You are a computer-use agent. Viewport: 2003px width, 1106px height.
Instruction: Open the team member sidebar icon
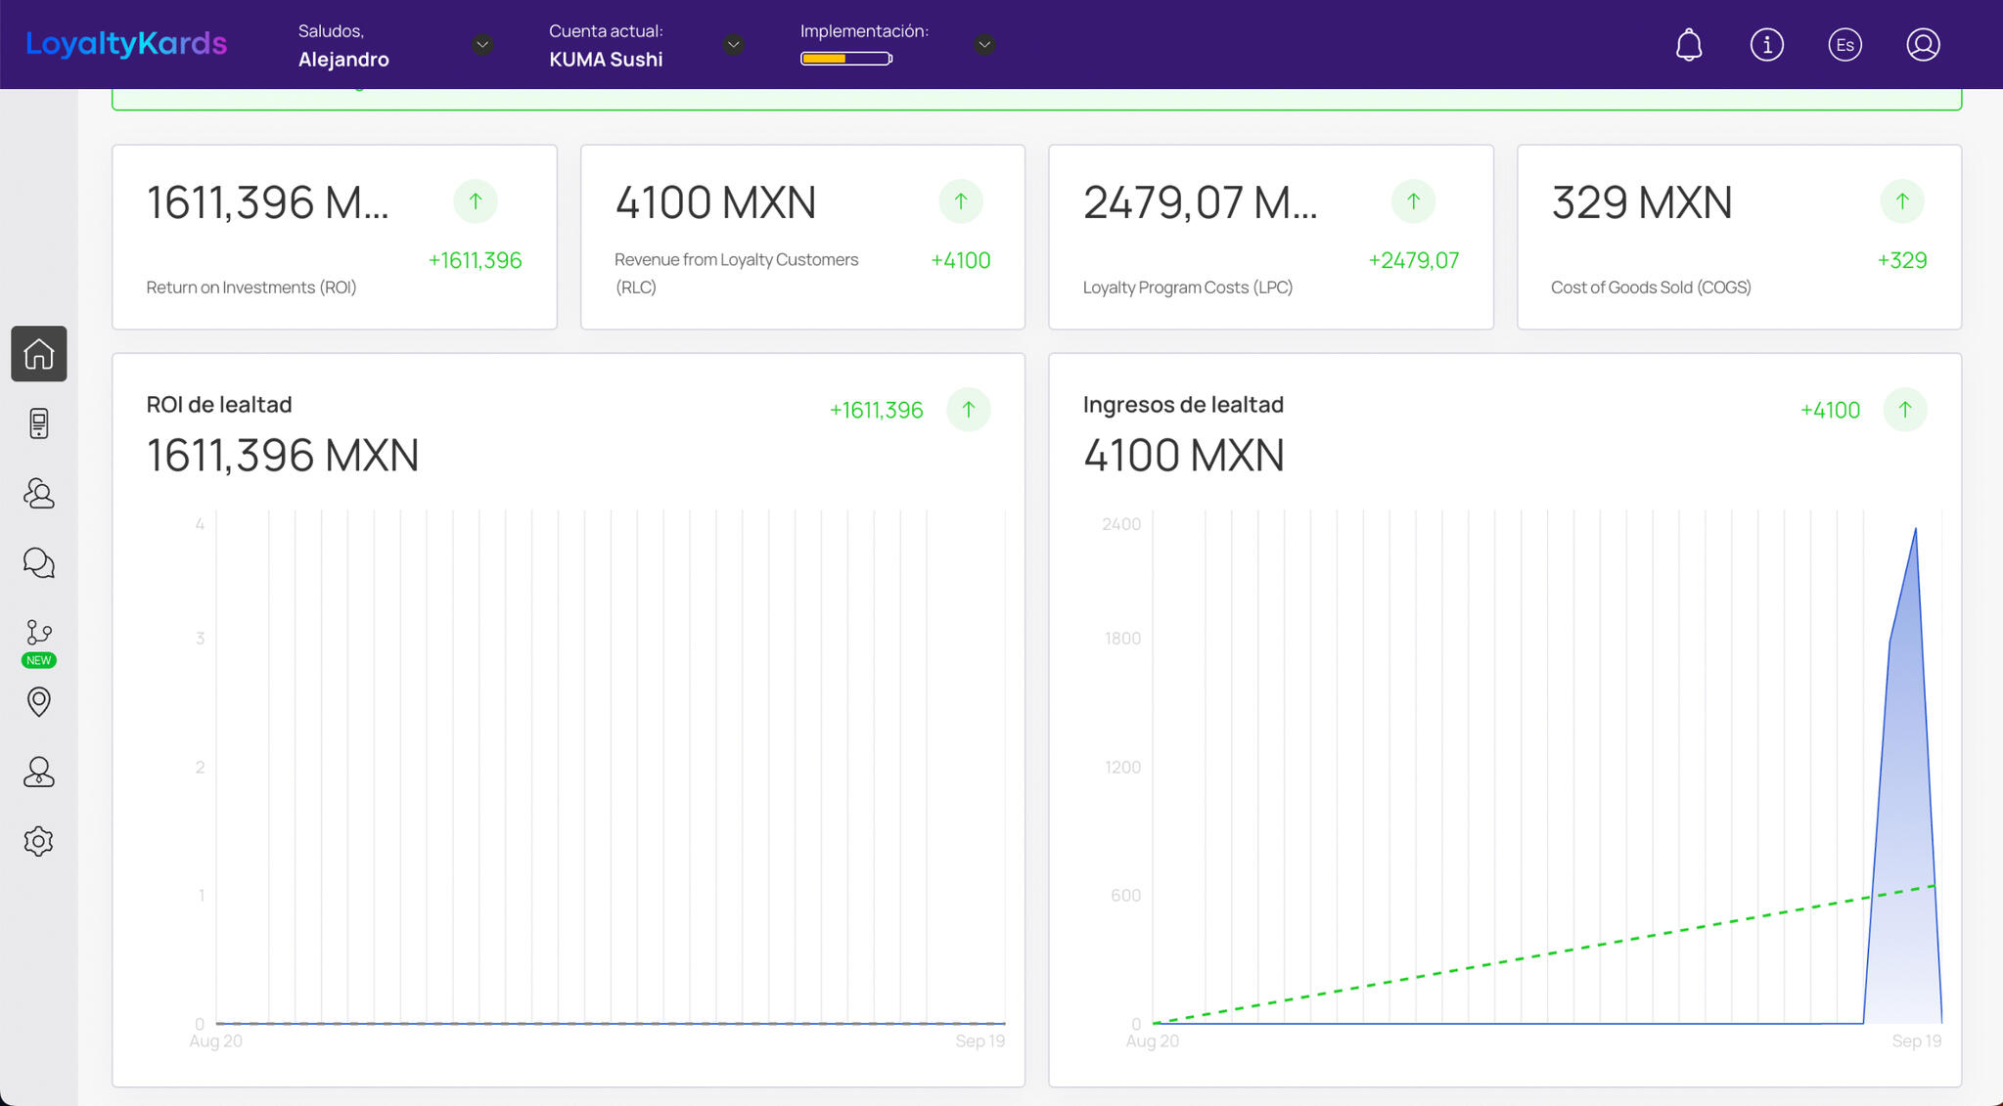39,772
